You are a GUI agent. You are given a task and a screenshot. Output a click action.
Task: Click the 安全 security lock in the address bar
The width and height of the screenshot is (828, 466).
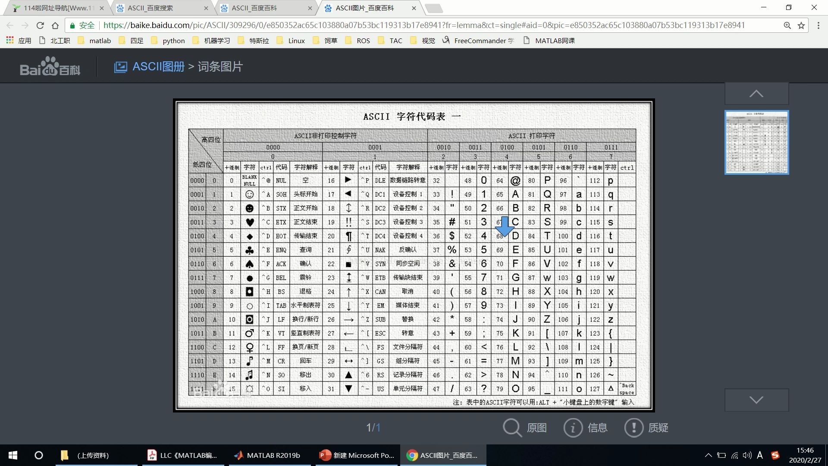point(82,25)
